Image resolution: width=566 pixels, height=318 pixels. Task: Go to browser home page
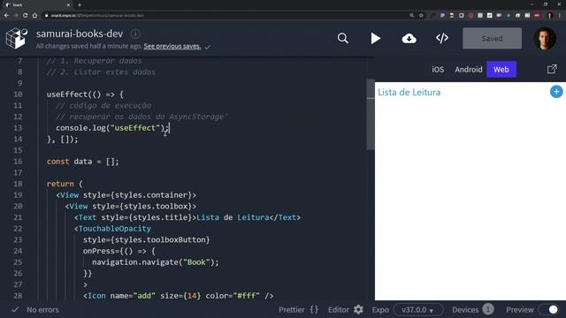(34, 16)
